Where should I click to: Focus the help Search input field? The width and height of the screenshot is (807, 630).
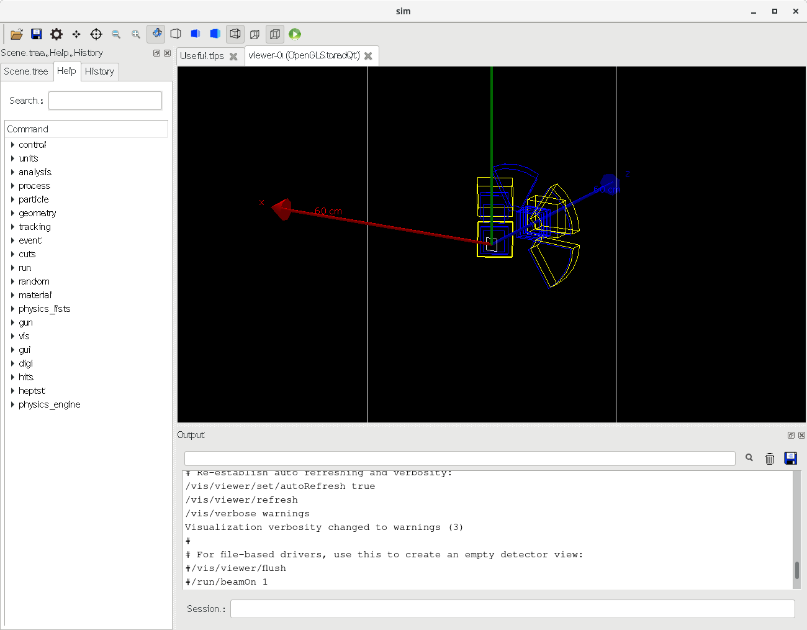(x=105, y=101)
